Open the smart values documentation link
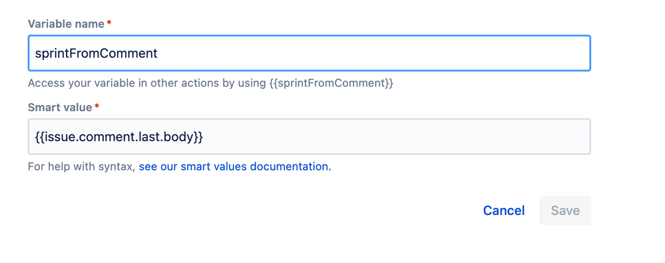Screen dimensions: 665x263 (x=235, y=166)
